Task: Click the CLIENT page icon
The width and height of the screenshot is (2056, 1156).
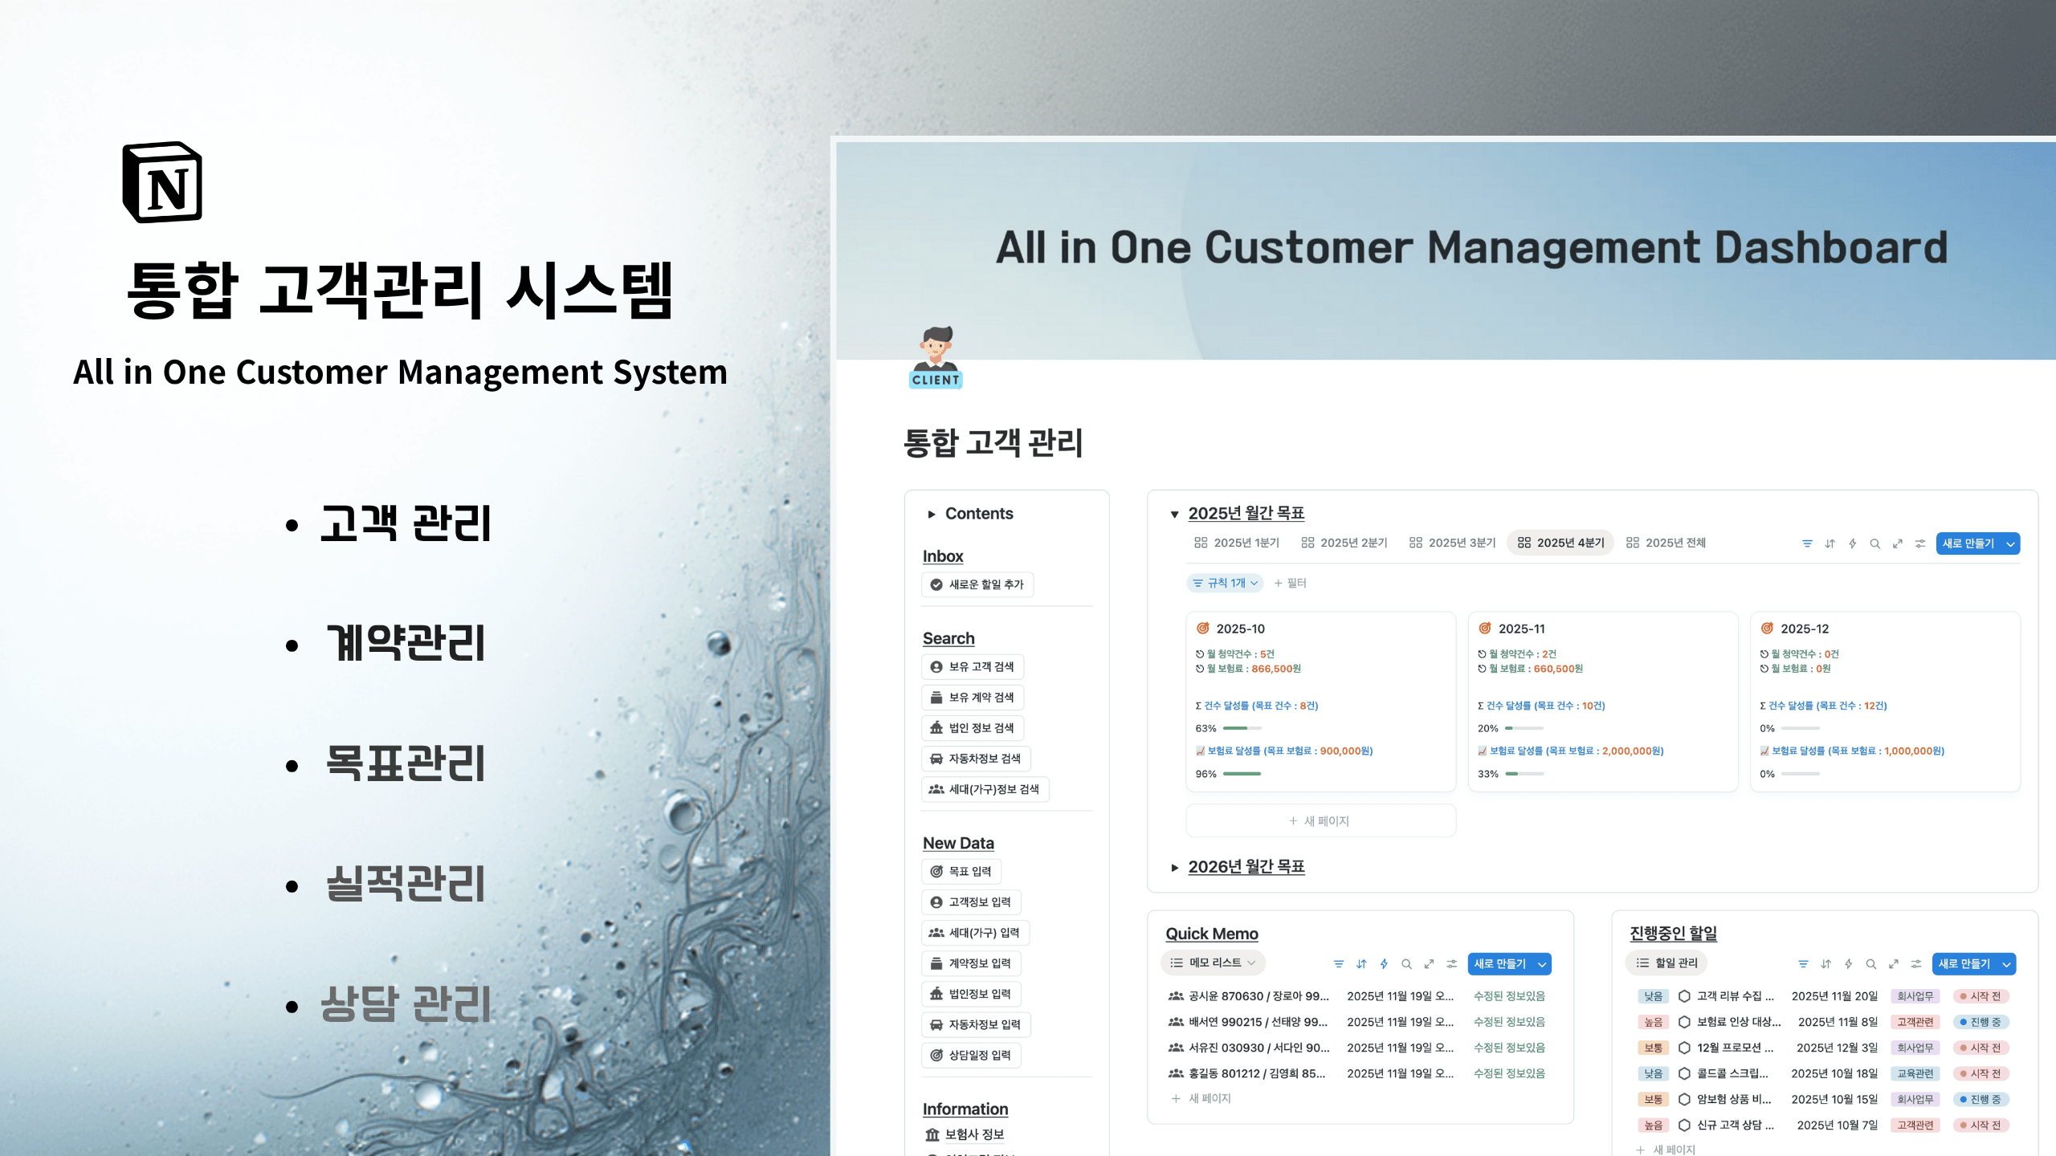Action: [x=936, y=357]
